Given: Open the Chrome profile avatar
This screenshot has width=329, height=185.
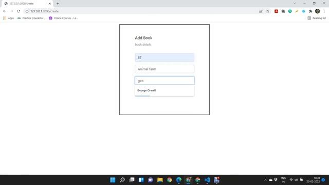Looking at the screenshot, I should point(318,11).
